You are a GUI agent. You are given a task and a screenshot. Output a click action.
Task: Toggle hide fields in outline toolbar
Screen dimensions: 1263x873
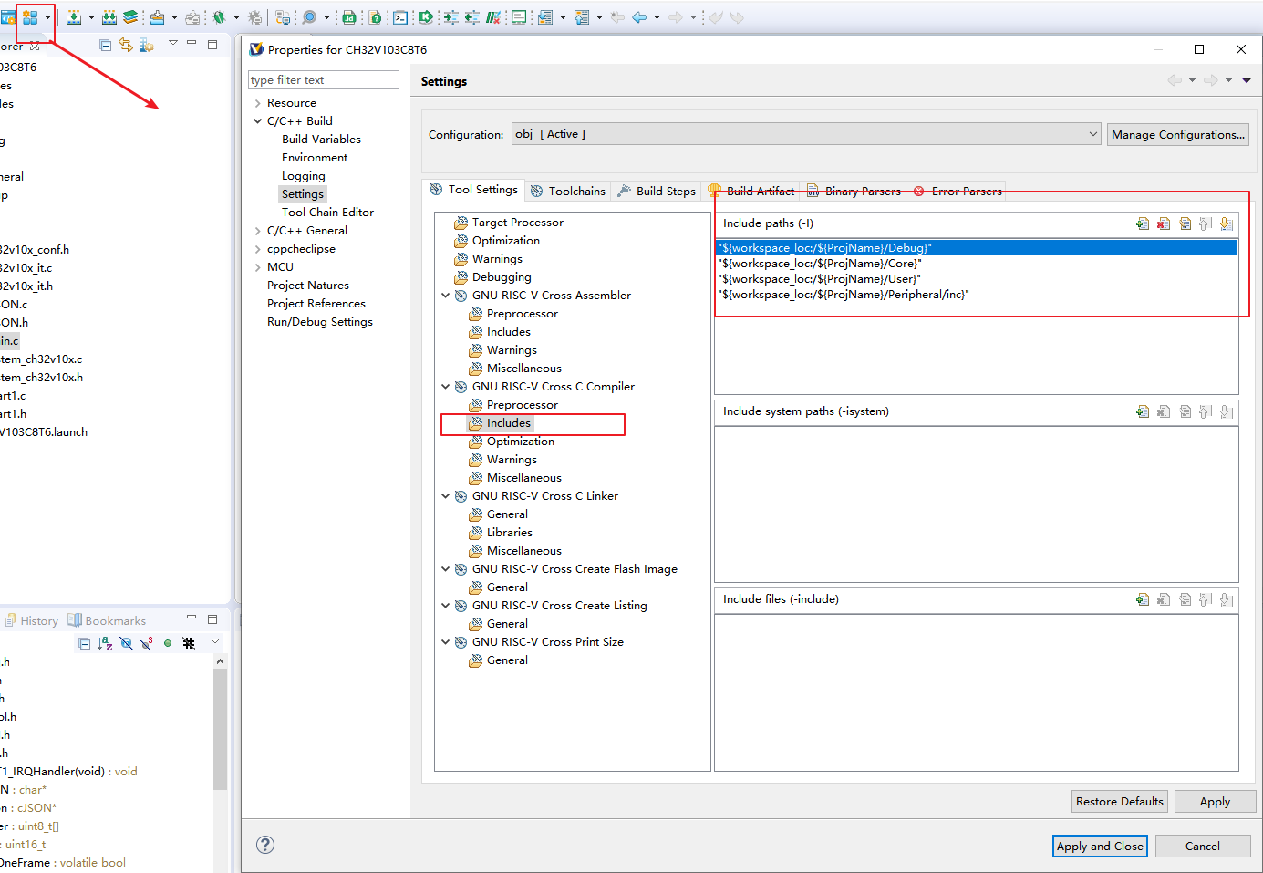click(126, 643)
